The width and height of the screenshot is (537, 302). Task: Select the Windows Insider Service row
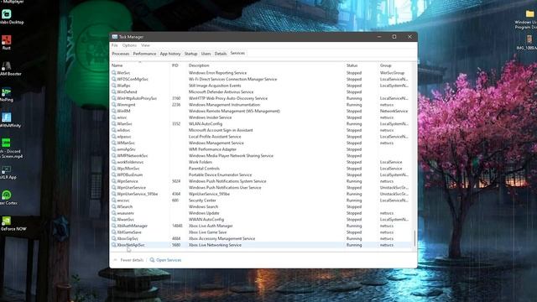point(262,117)
